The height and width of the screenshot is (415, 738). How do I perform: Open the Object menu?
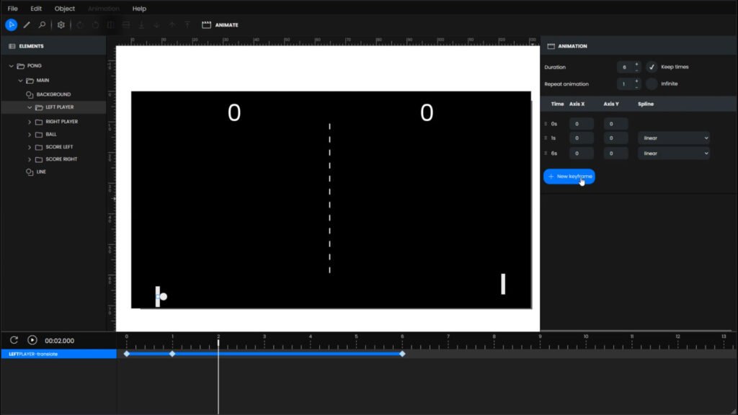point(64,9)
